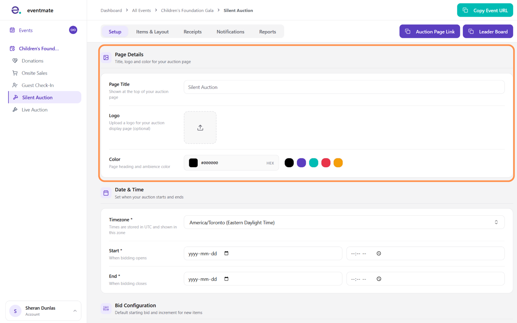517x323 pixels.
Task: Click the Copy Event URL button
Action: 485,10
